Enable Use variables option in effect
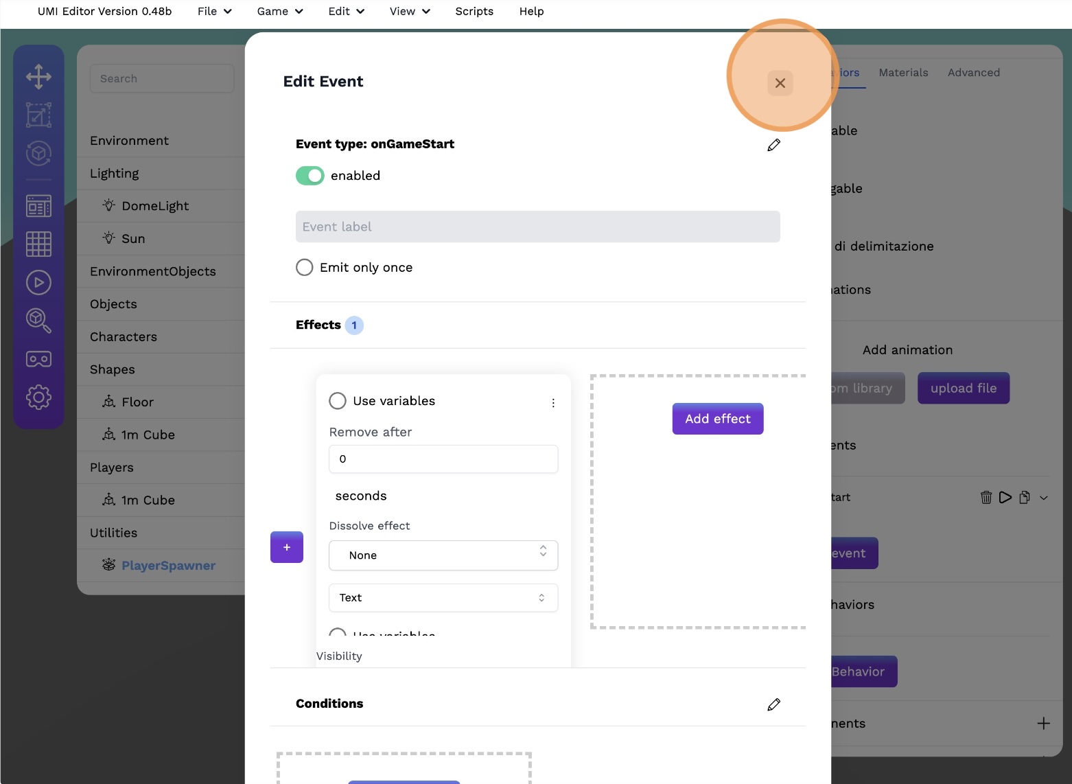Viewport: 1072px width, 784px height. coord(338,401)
